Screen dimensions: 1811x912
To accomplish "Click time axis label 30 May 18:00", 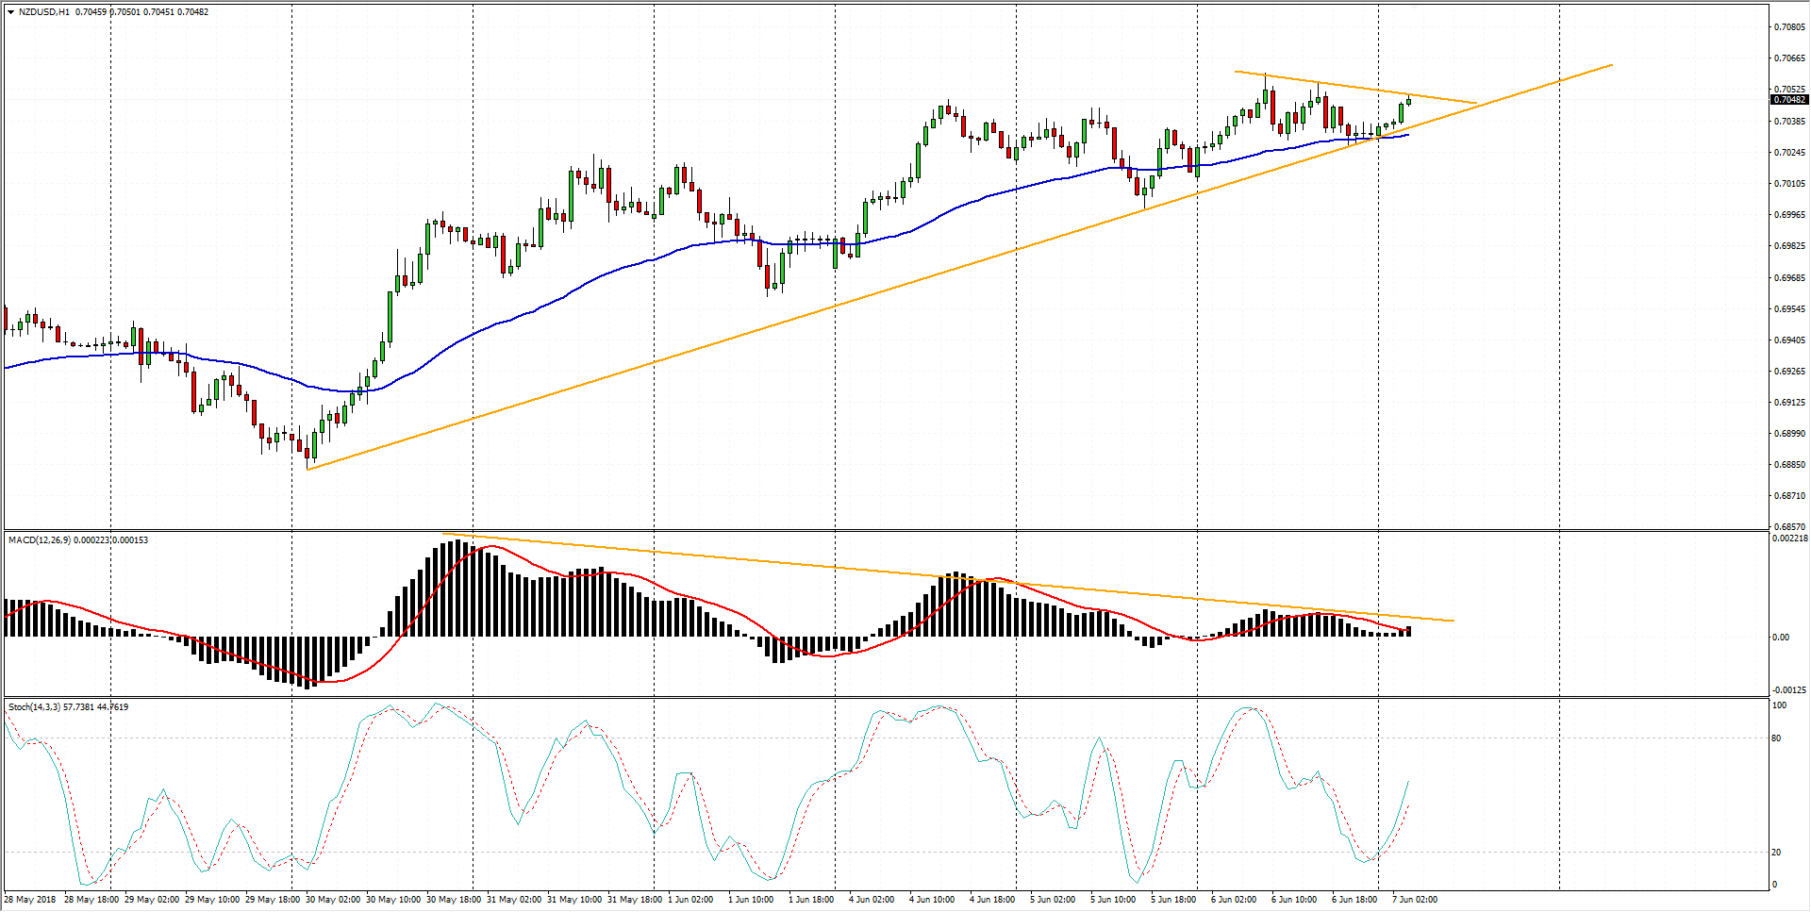I will click(454, 899).
